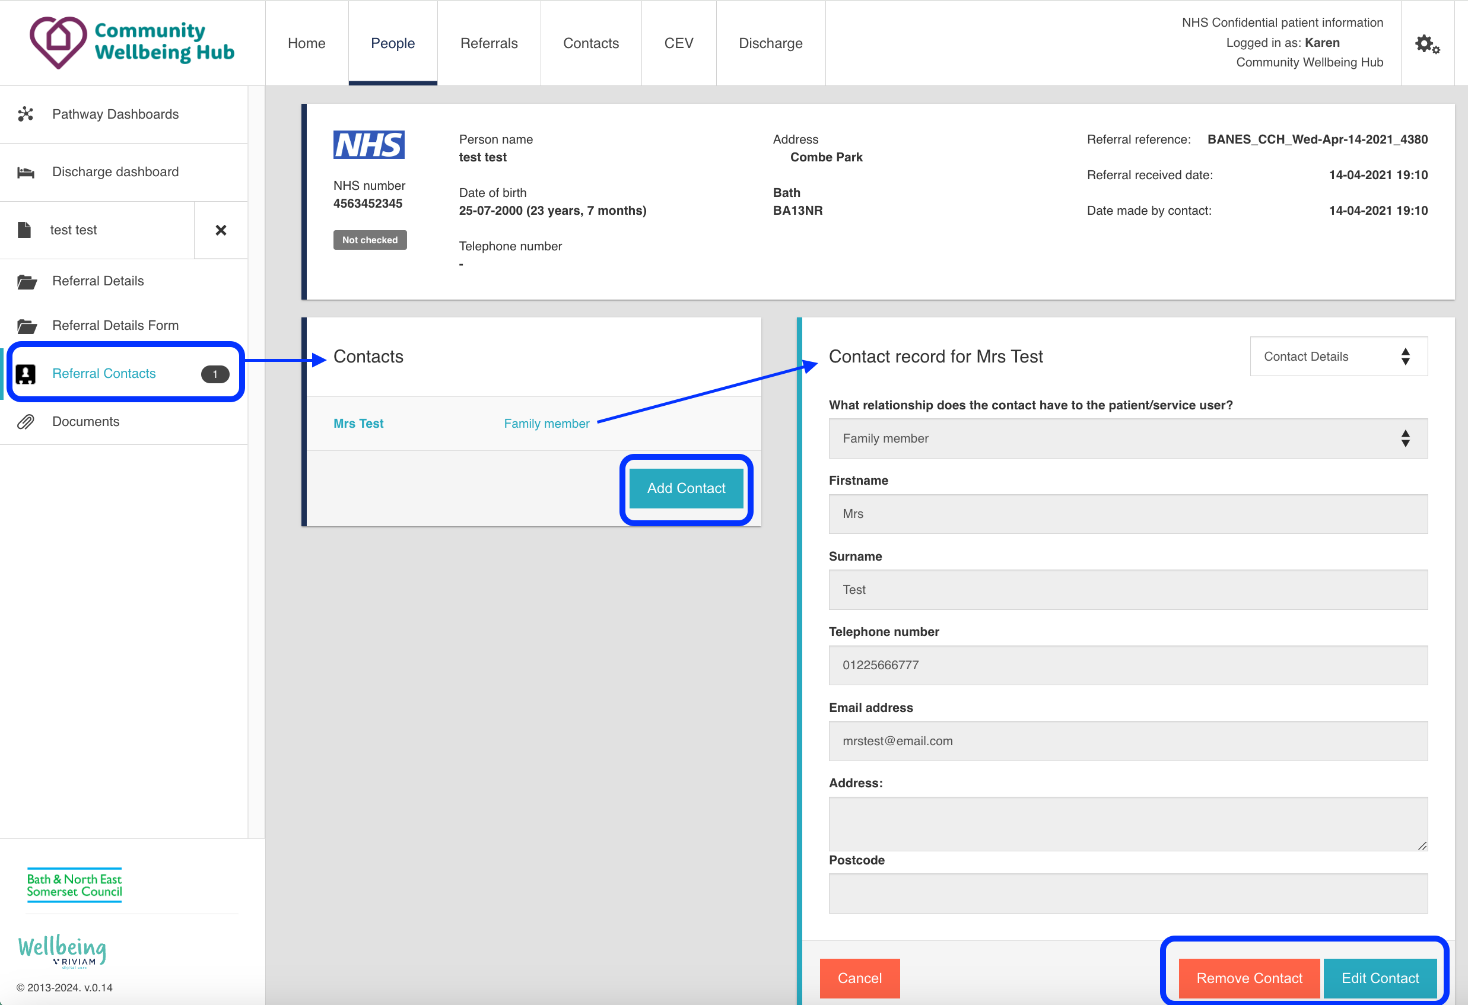Click the Remove Contact button

(1250, 979)
